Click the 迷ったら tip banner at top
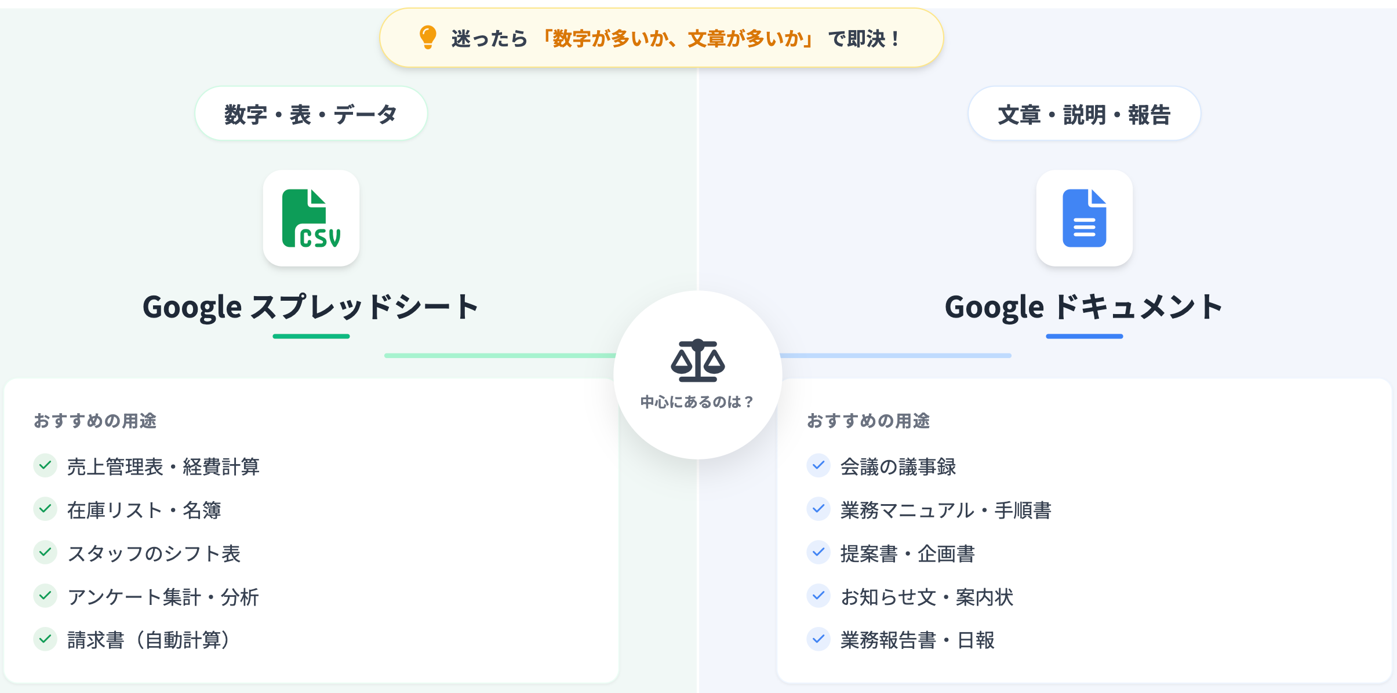1397x693 pixels. tap(661, 38)
